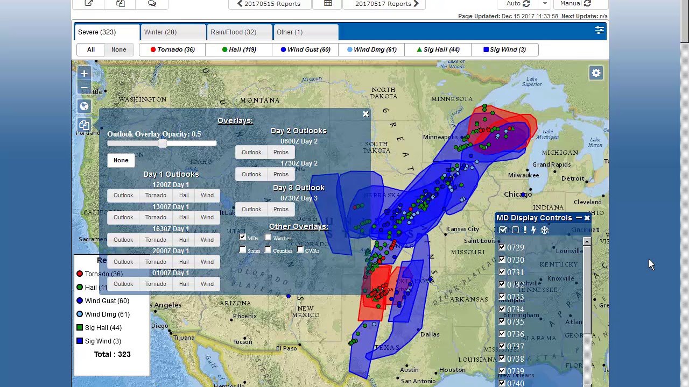The image size is (689, 387).
Task: Uncheck MD 0731
Action: click(502, 272)
